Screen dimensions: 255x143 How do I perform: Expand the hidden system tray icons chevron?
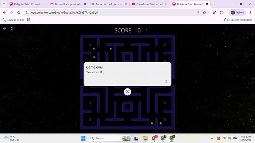coord(212,138)
